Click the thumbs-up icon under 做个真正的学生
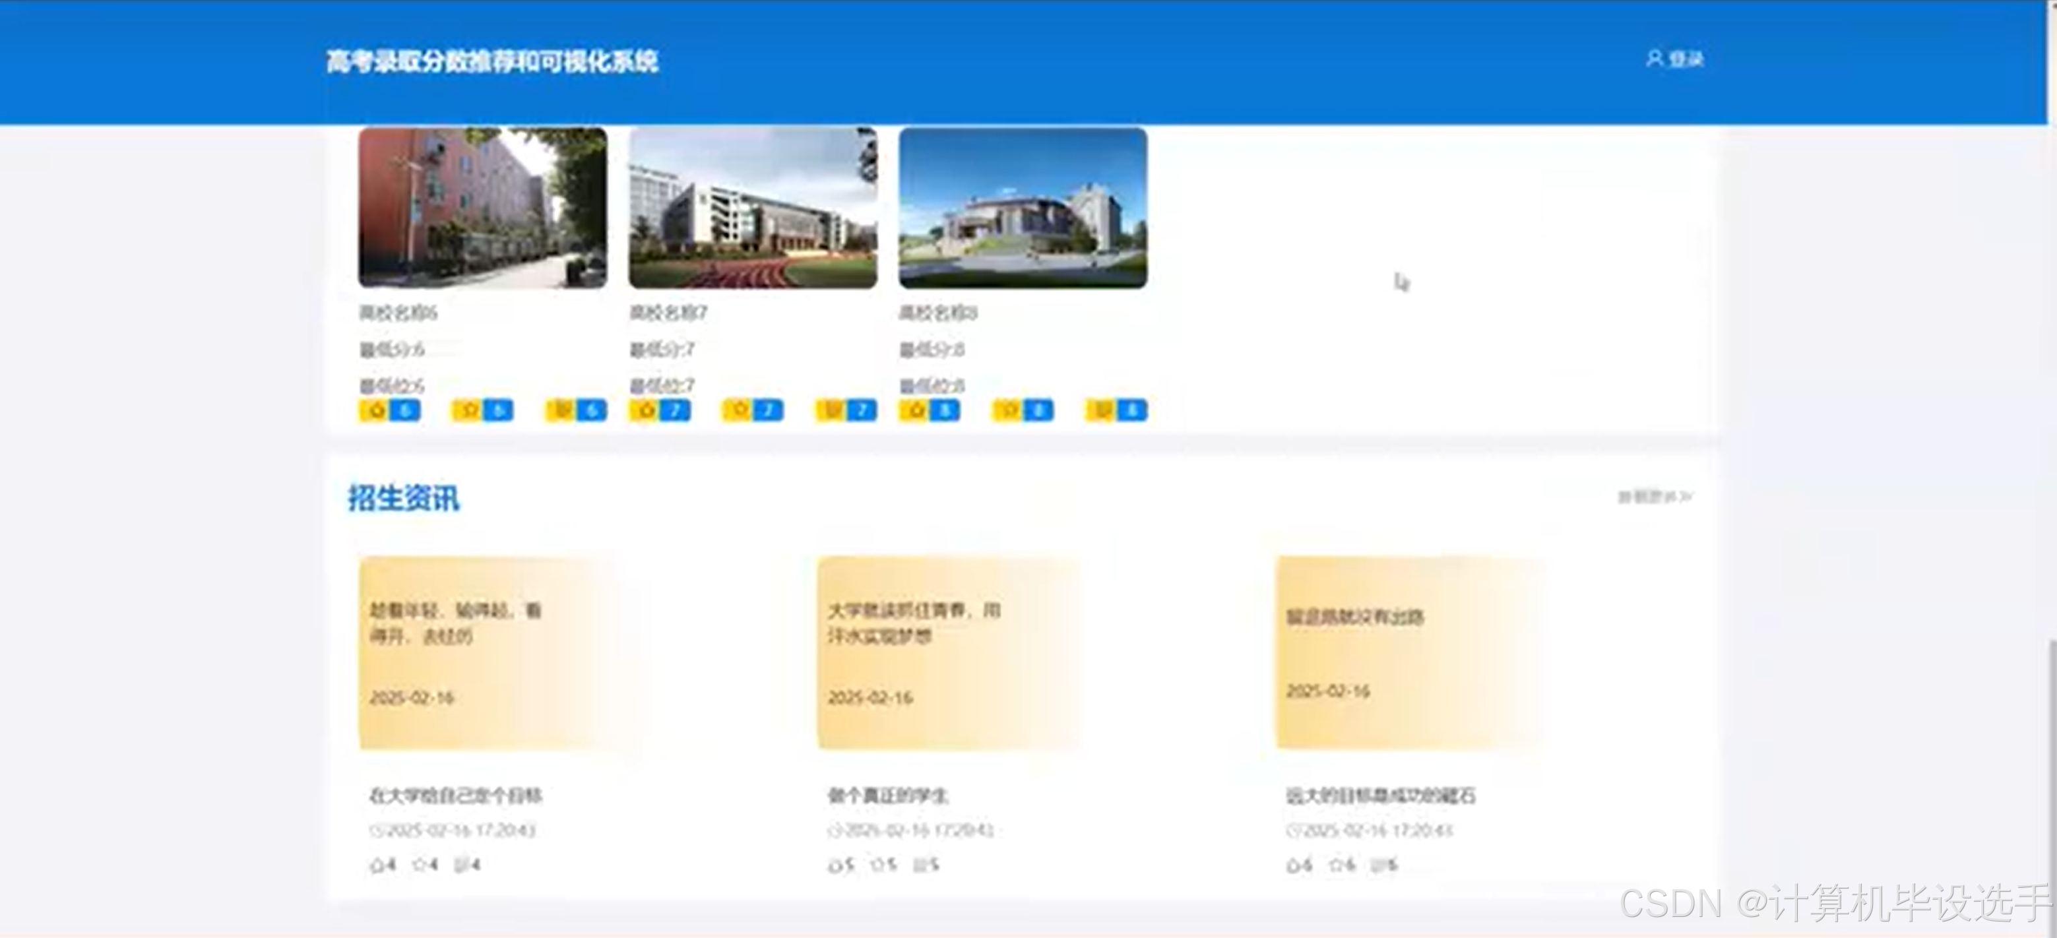The width and height of the screenshot is (2057, 938). tap(835, 865)
